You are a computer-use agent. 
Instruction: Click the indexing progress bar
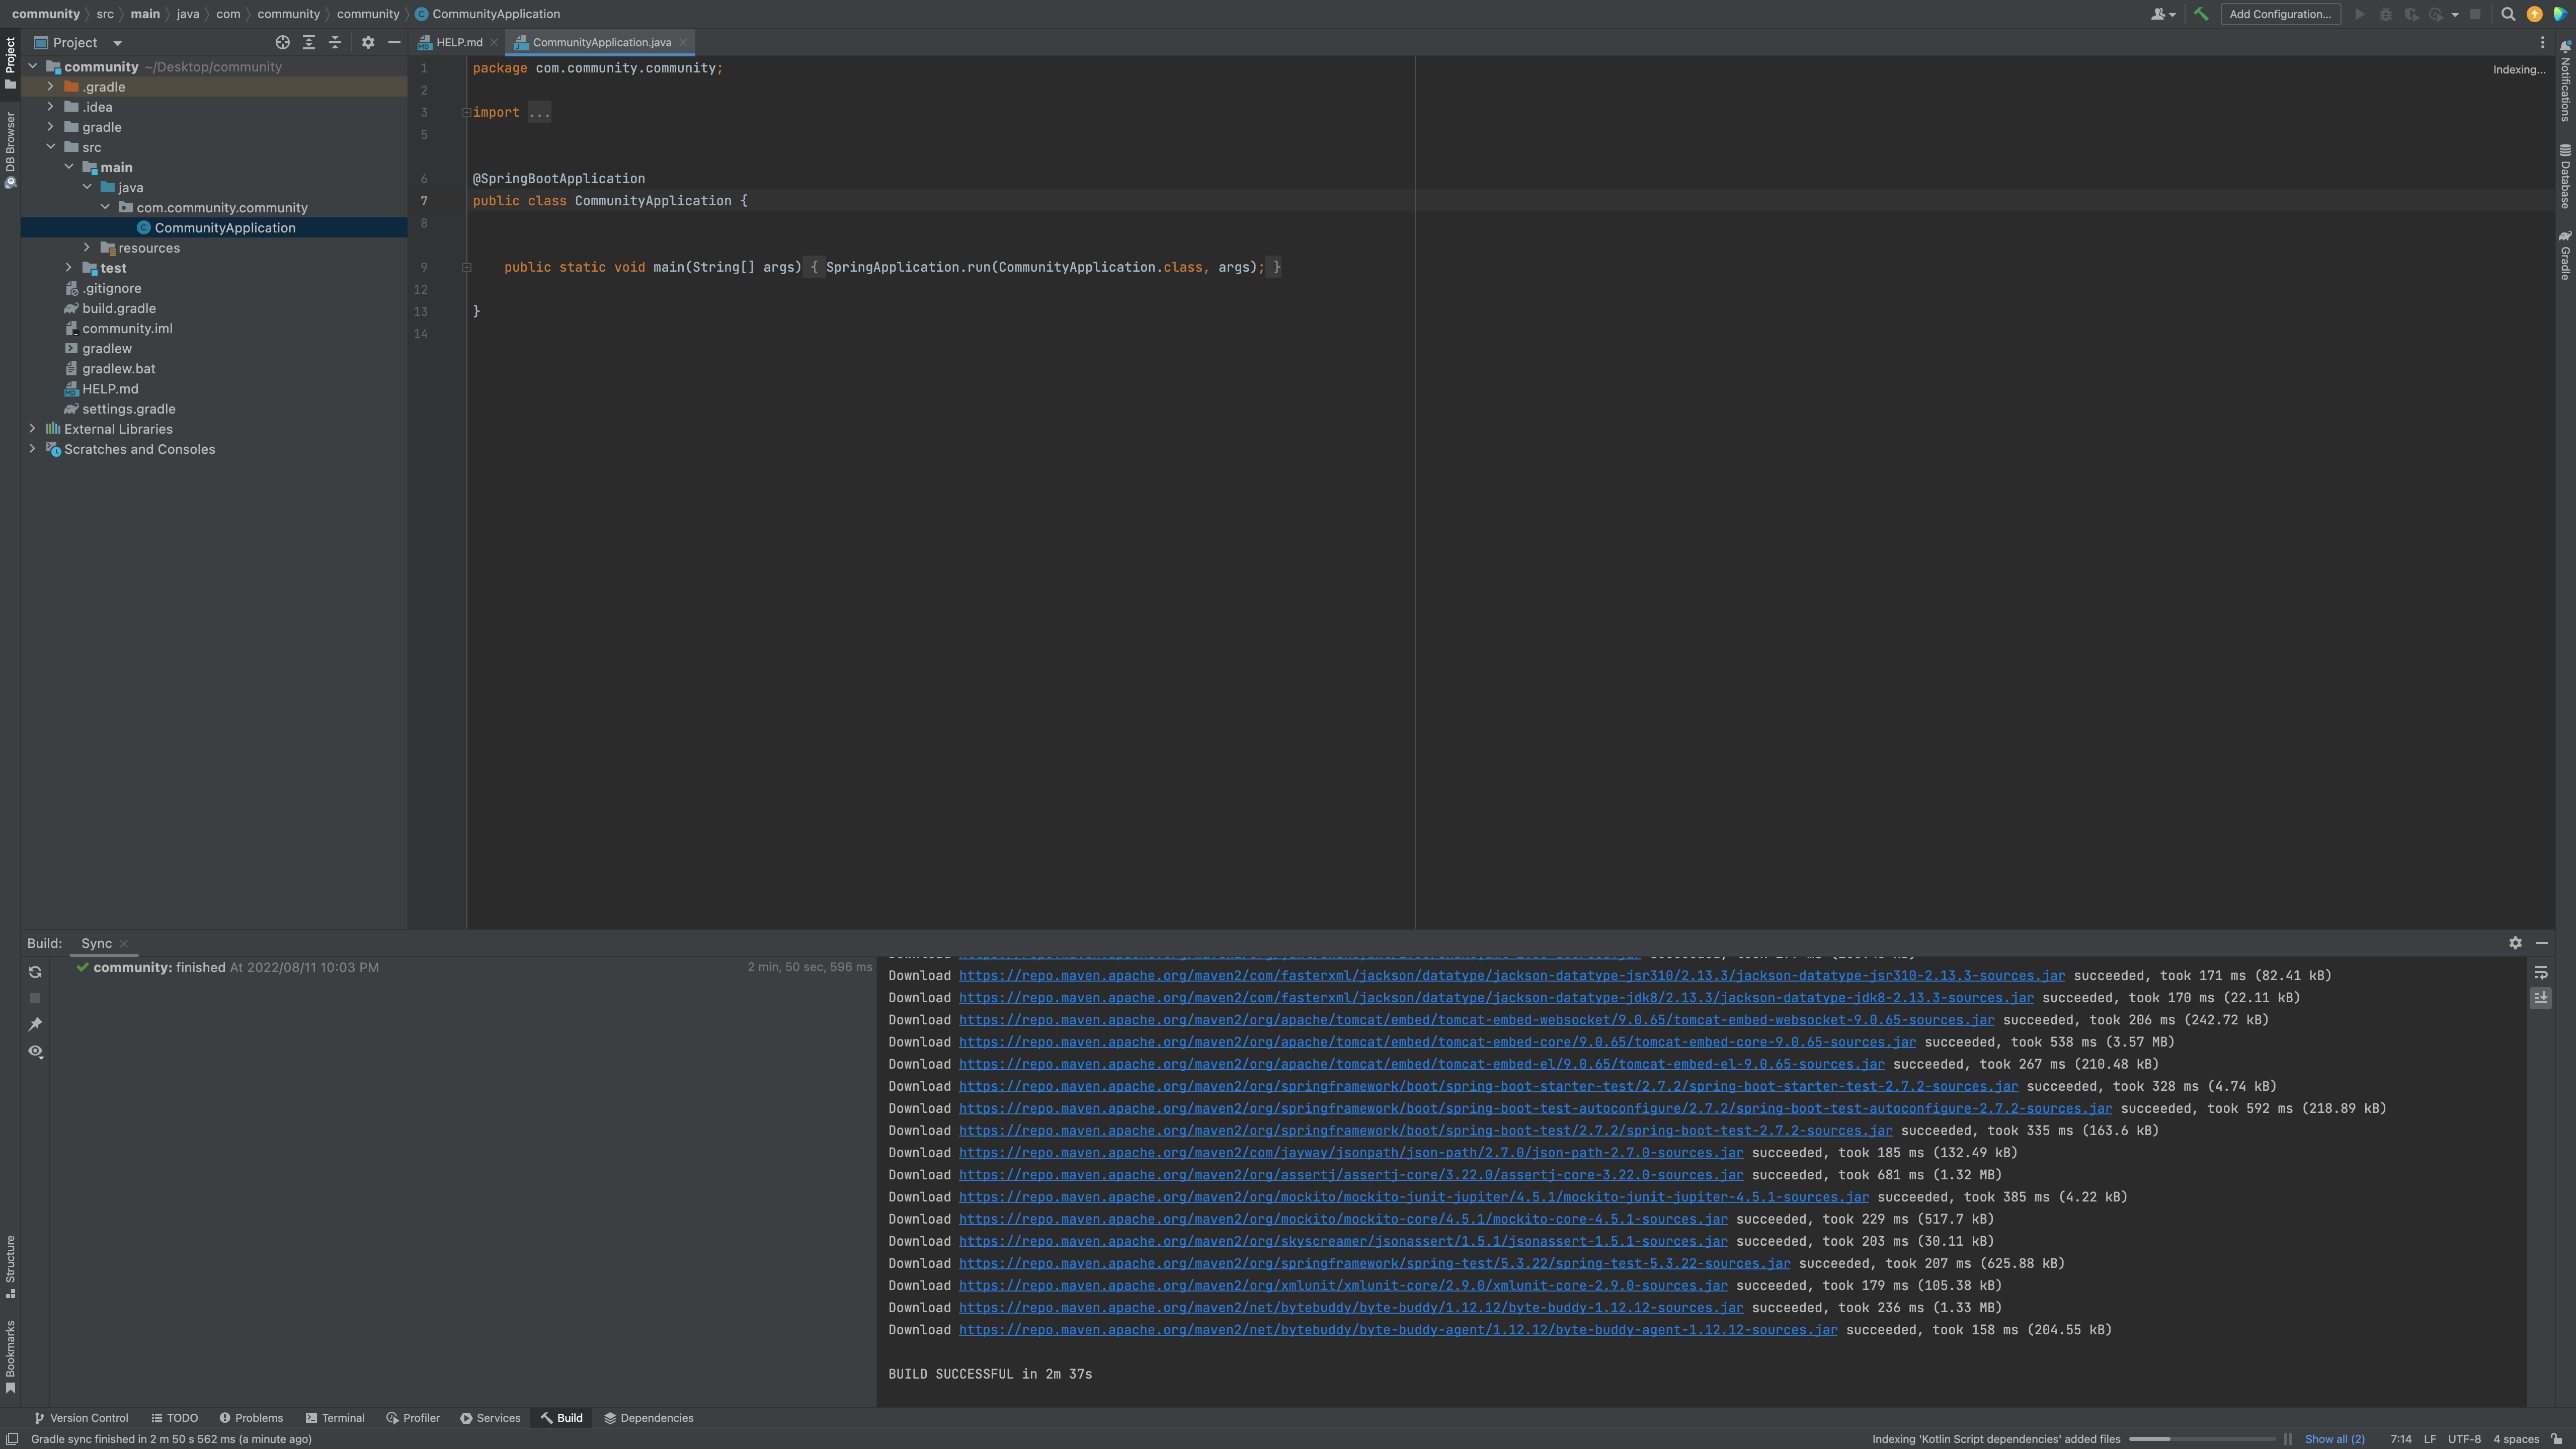point(2202,1439)
